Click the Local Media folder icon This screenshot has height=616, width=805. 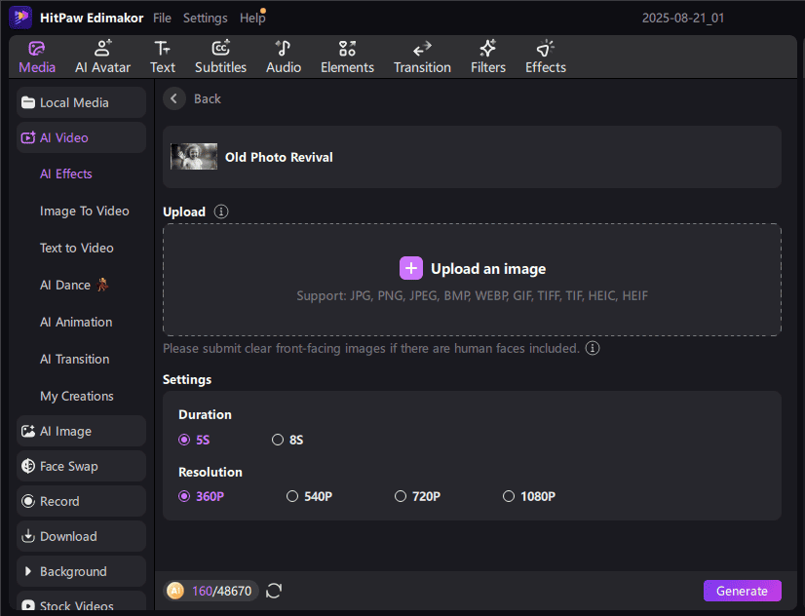tap(27, 102)
